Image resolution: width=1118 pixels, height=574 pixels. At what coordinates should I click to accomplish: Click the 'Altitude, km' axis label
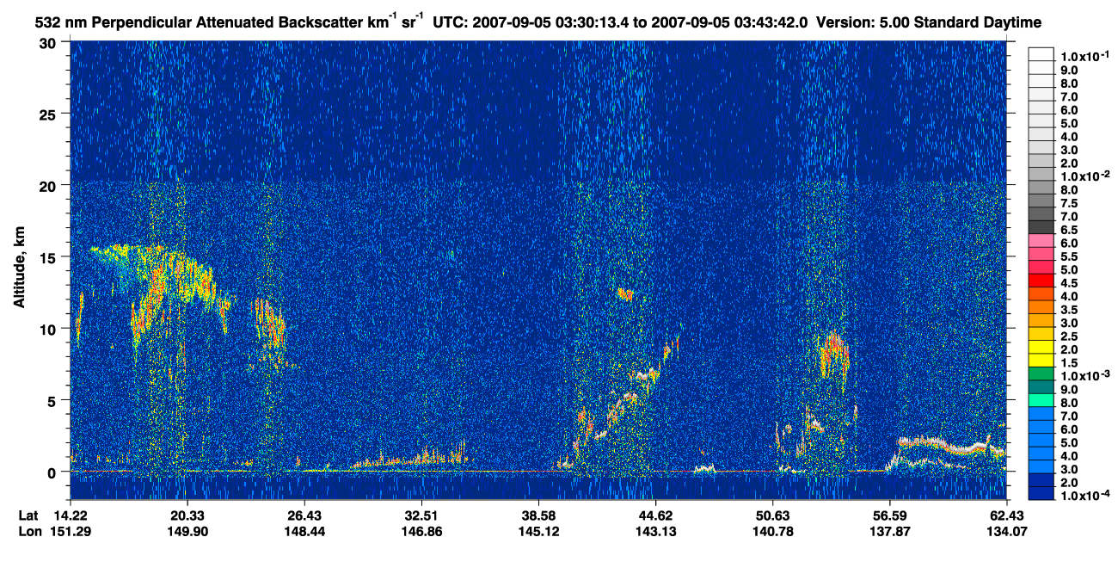20,269
